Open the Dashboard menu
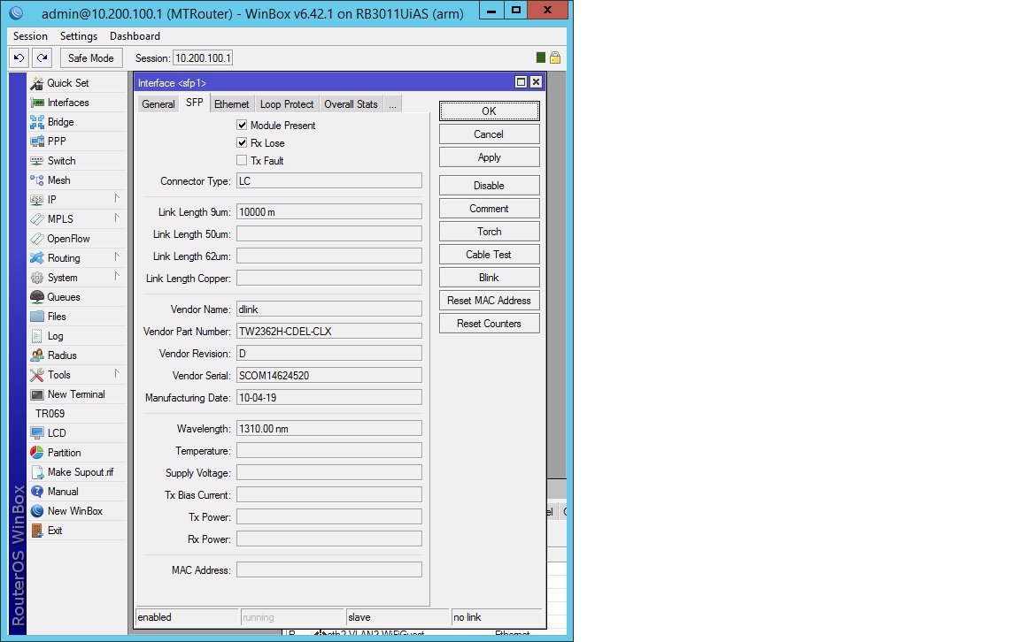 (135, 36)
